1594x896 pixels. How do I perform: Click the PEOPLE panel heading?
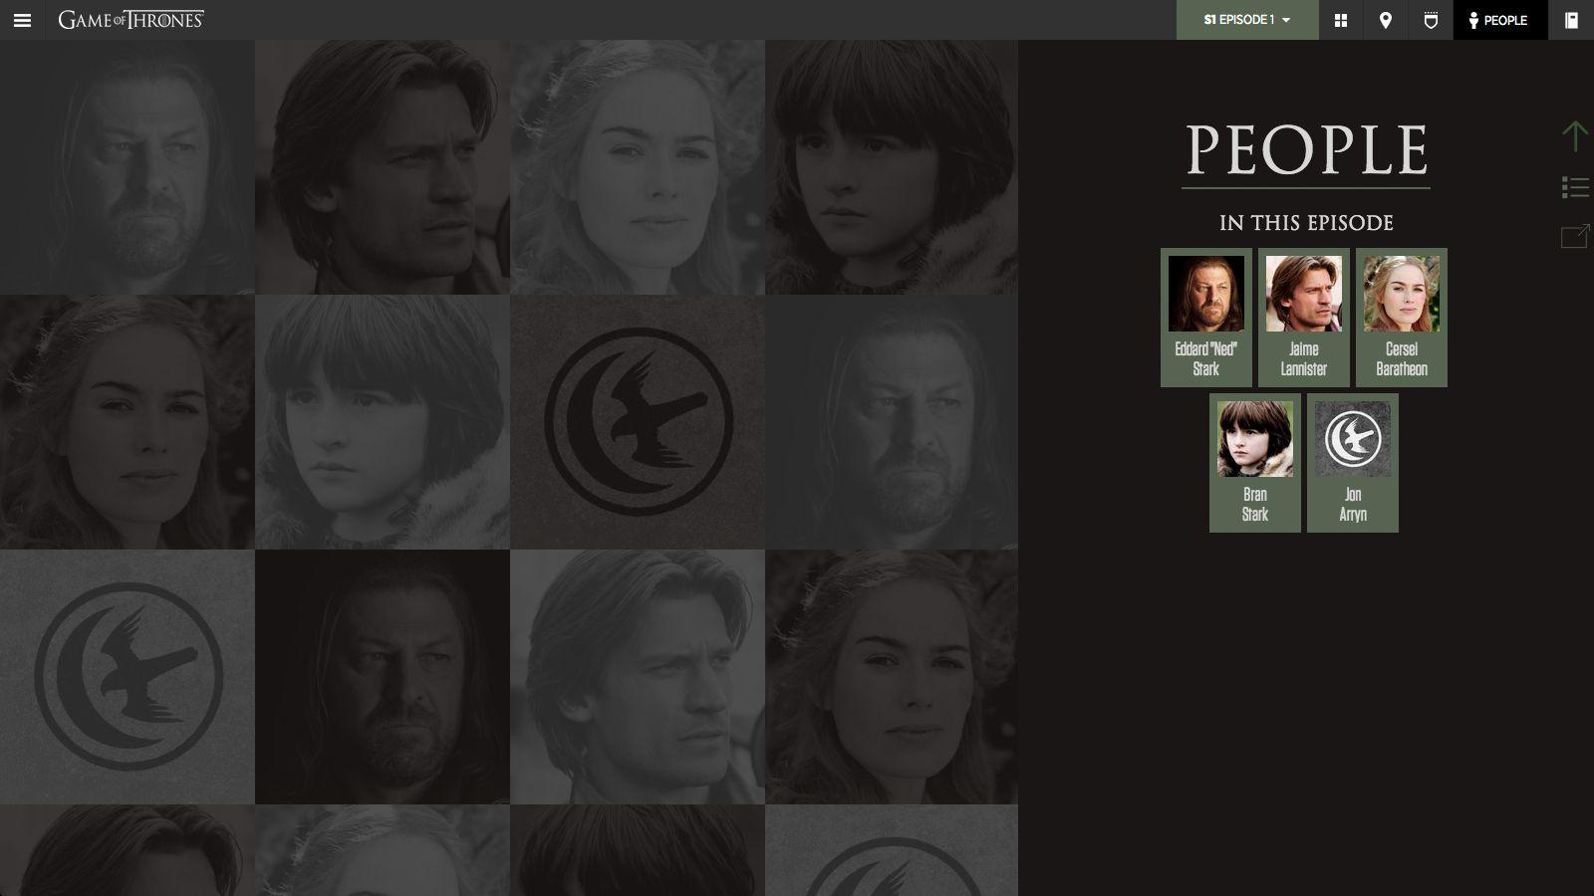[1305, 150]
